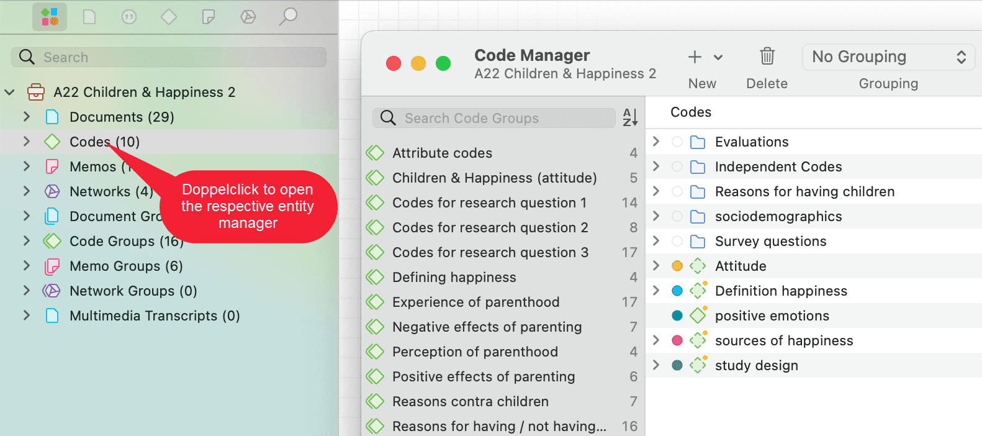Click the Perception of parenthood group icon

pos(375,352)
